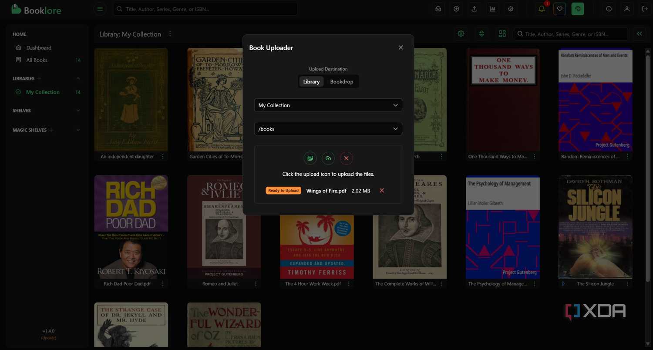The width and height of the screenshot is (653, 350).
Task: Click the library search field at right
Action: (571, 34)
